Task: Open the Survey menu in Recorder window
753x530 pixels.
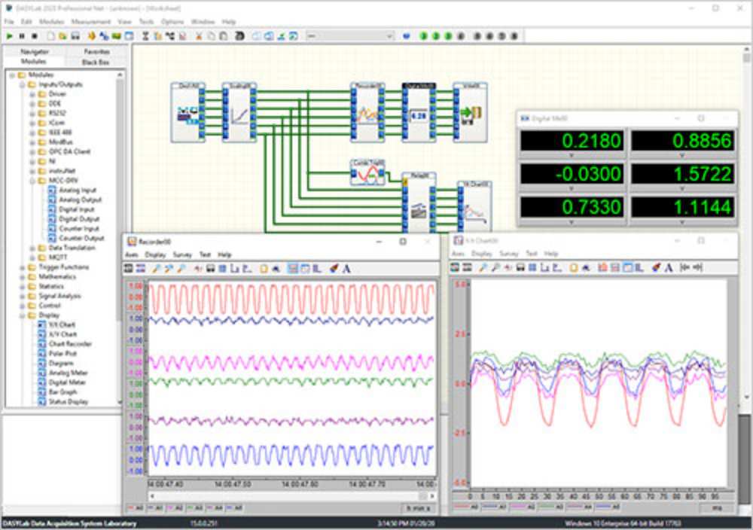Action: (182, 254)
